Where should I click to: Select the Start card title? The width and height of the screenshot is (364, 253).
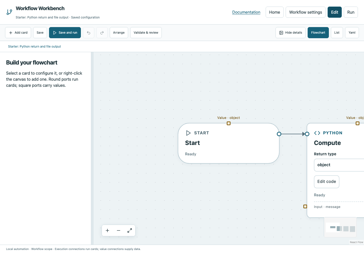(192, 143)
